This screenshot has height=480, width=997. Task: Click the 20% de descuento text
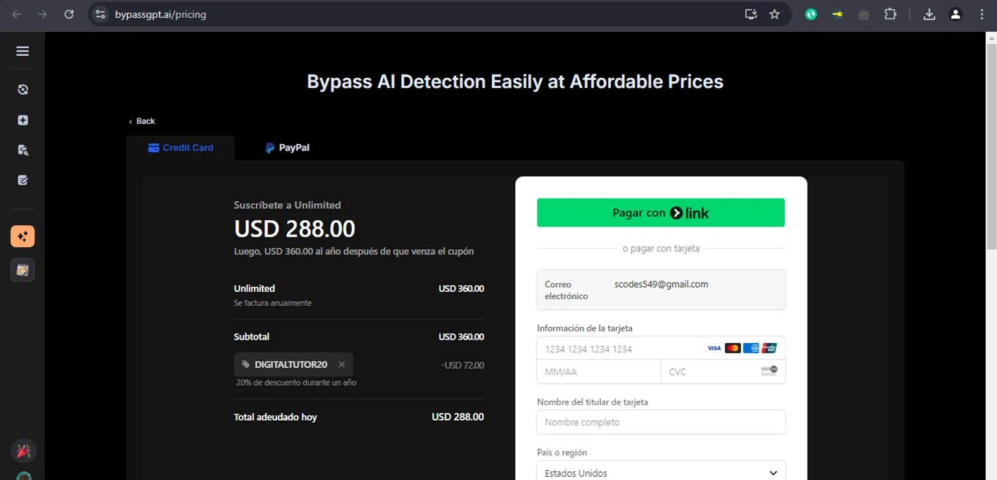pos(296,383)
